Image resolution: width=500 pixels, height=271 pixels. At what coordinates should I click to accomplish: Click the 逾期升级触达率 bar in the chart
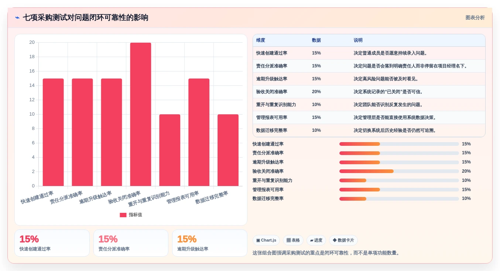(x=112, y=132)
